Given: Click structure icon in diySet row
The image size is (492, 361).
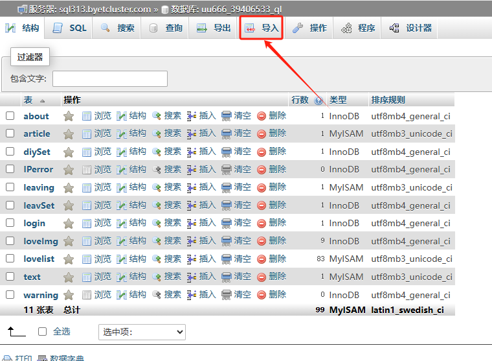Looking at the screenshot, I should pos(122,152).
